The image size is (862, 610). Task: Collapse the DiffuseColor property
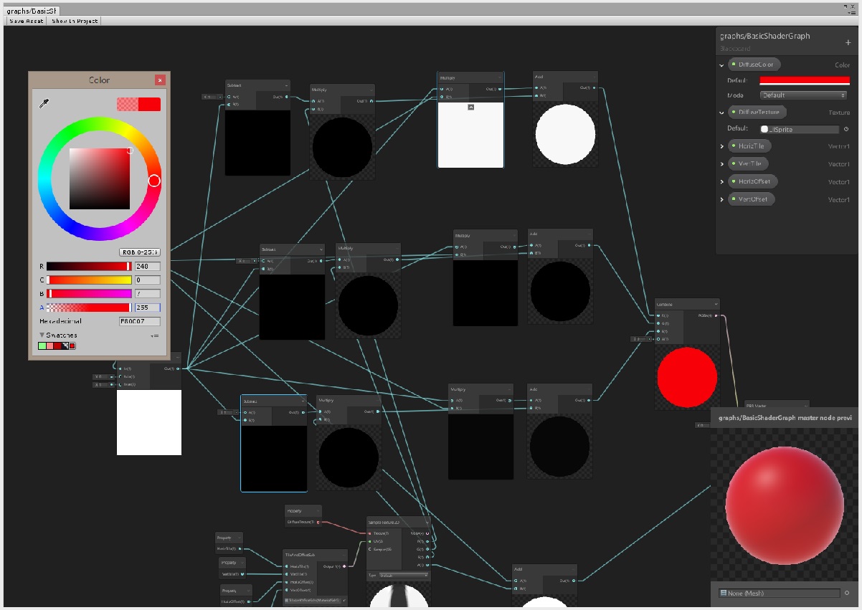tap(722, 65)
